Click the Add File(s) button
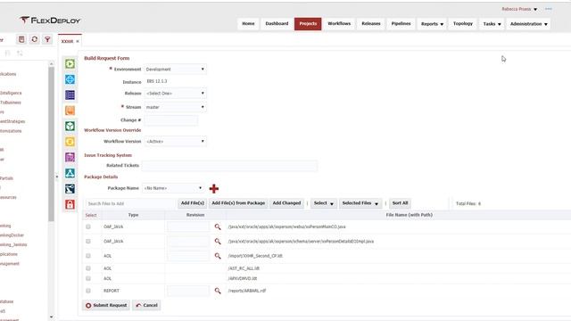Image resolution: width=571 pixels, height=321 pixels. pyautogui.click(x=193, y=203)
